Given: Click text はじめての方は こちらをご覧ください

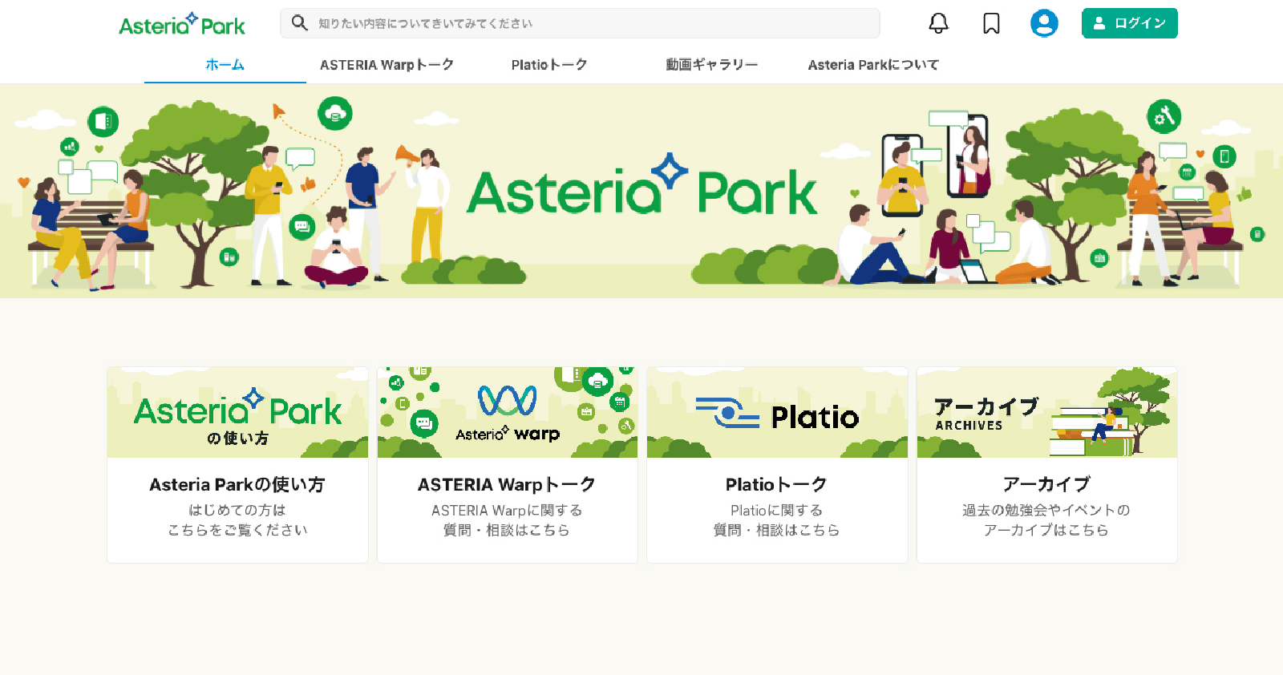Looking at the screenshot, I should [x=237, y=520].
